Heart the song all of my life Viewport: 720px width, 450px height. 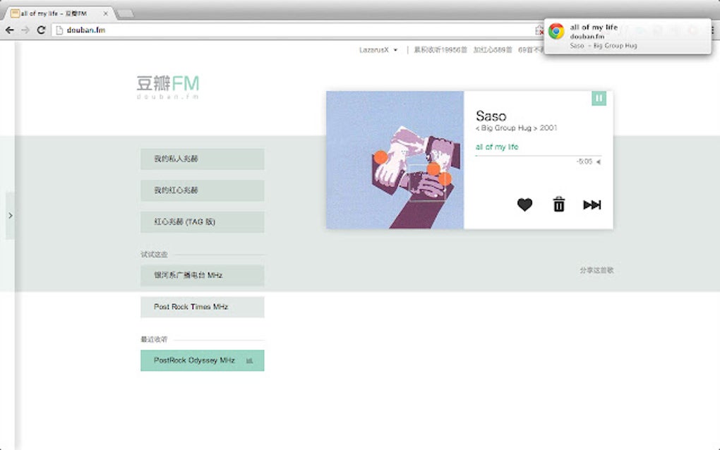(x=524, y=205)
